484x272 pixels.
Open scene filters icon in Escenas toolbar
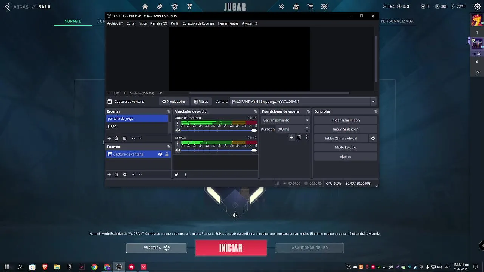125,138
